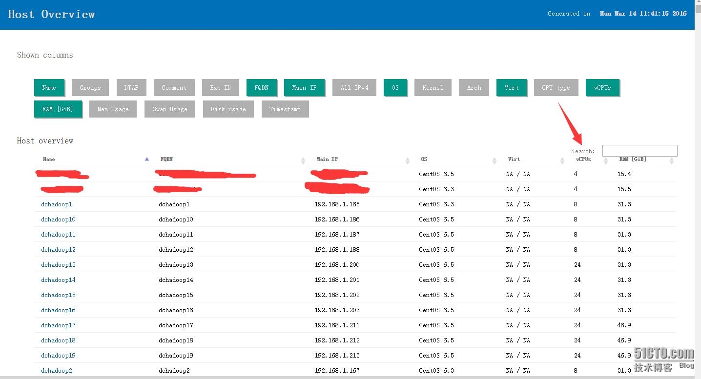The width and height of the screenshot is (701, 379).
Task: Hide the OS column
Action: pyautogui.click(x=395, y=87)
